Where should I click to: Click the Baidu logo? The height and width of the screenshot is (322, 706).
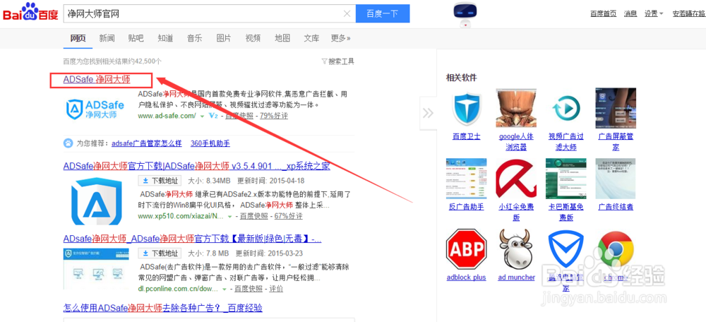tap(30, 12)
